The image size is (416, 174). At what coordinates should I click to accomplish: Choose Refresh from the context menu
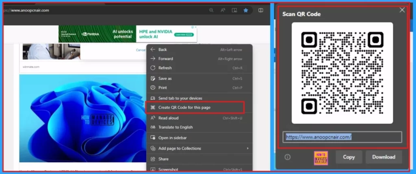click(x=199, y=68)
